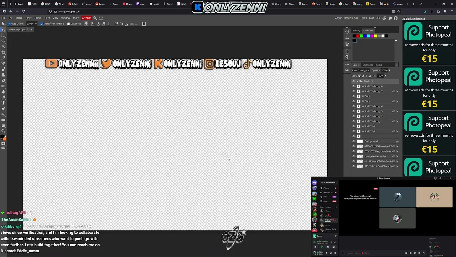The height and width of the screenshot is (257, 456).
Task: Open the File menu
Action: [3, 18]
